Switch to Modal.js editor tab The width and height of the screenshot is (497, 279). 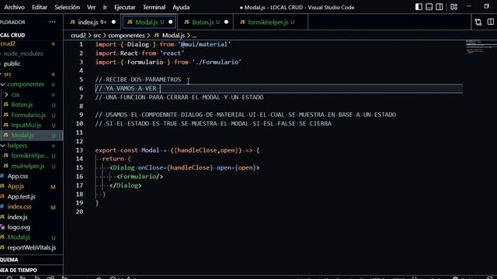click(x=149, y=22)
